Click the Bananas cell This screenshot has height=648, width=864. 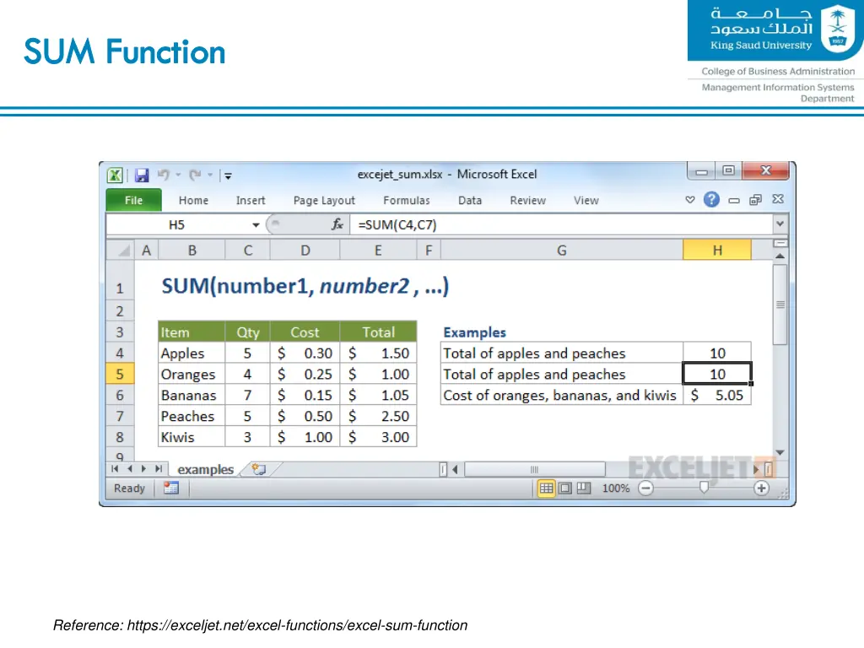click(x=192, y=395)
